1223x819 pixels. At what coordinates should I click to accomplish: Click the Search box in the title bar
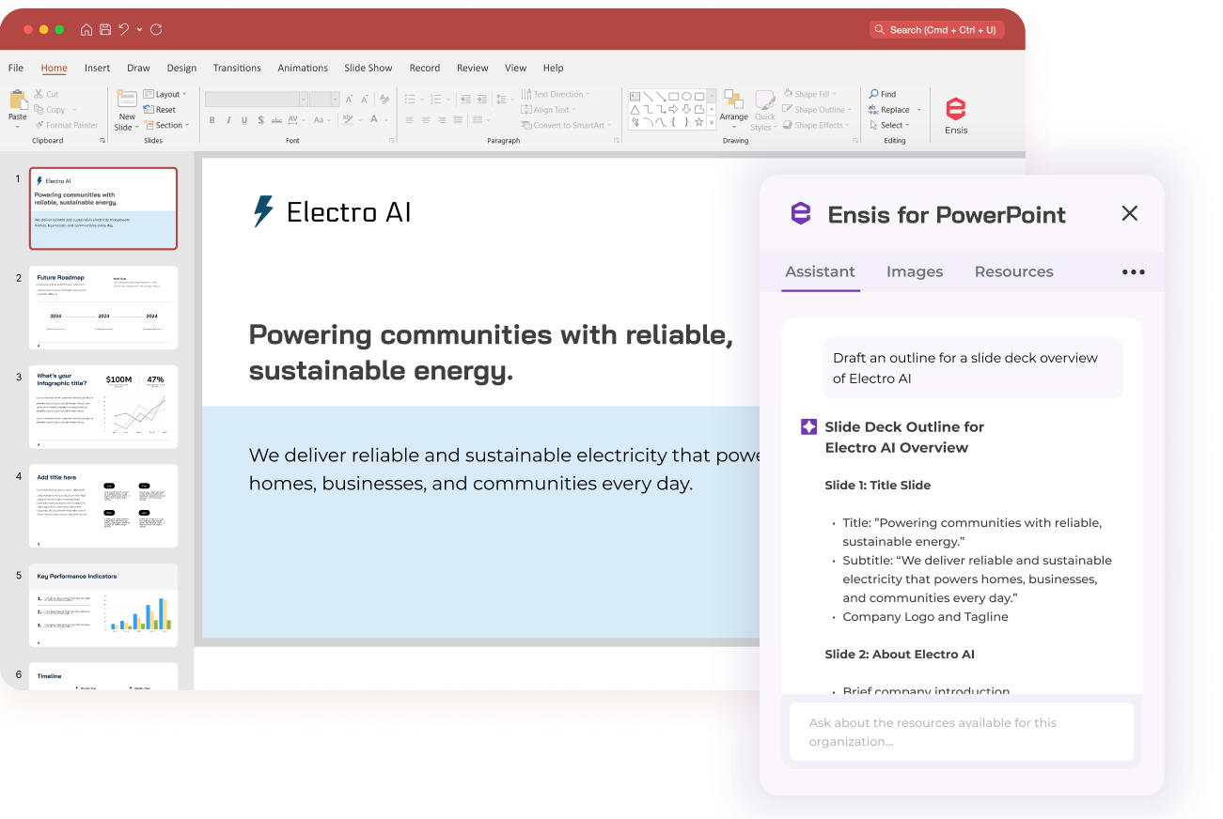coord(936,30)
